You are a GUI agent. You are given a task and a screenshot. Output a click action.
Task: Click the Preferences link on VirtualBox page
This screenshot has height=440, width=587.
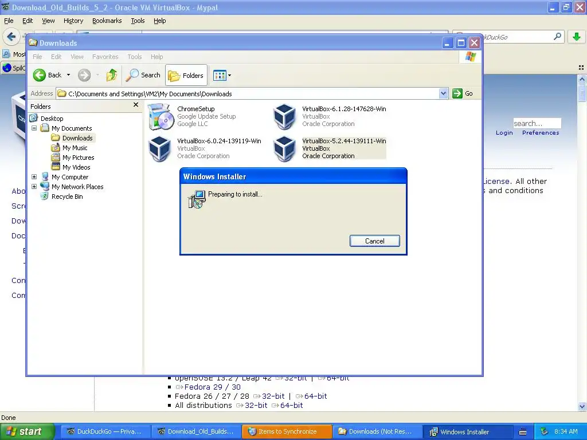541,132
